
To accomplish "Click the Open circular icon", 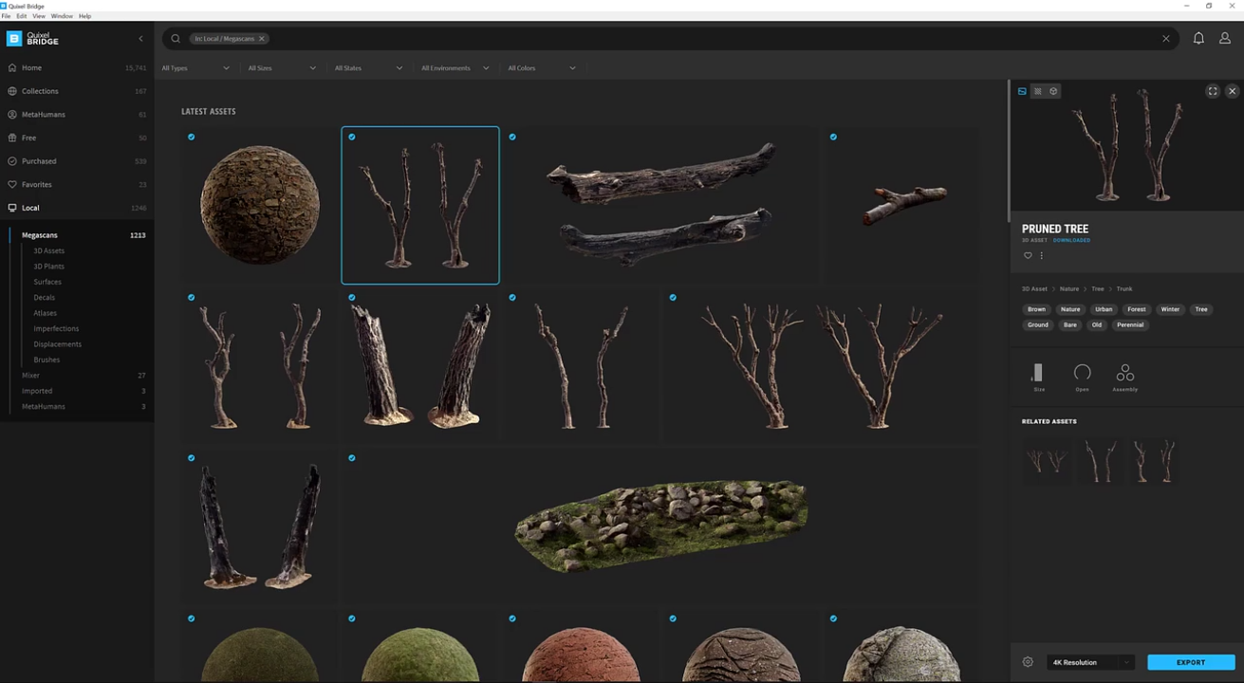I will (1082, 377).
